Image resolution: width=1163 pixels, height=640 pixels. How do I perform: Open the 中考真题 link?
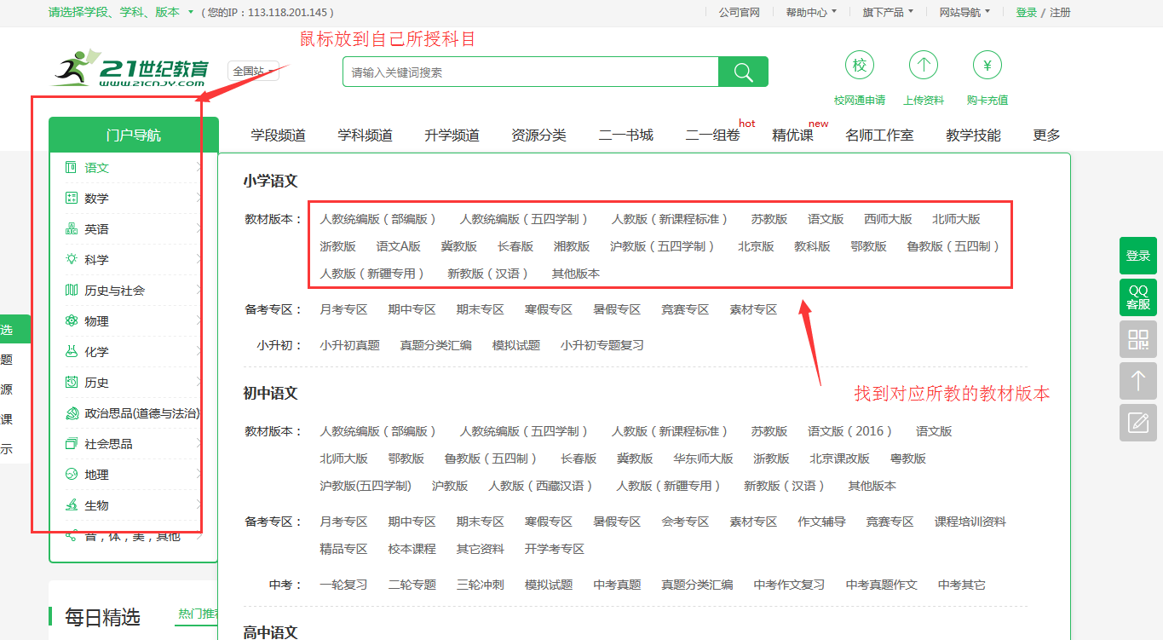click(617, 585)
